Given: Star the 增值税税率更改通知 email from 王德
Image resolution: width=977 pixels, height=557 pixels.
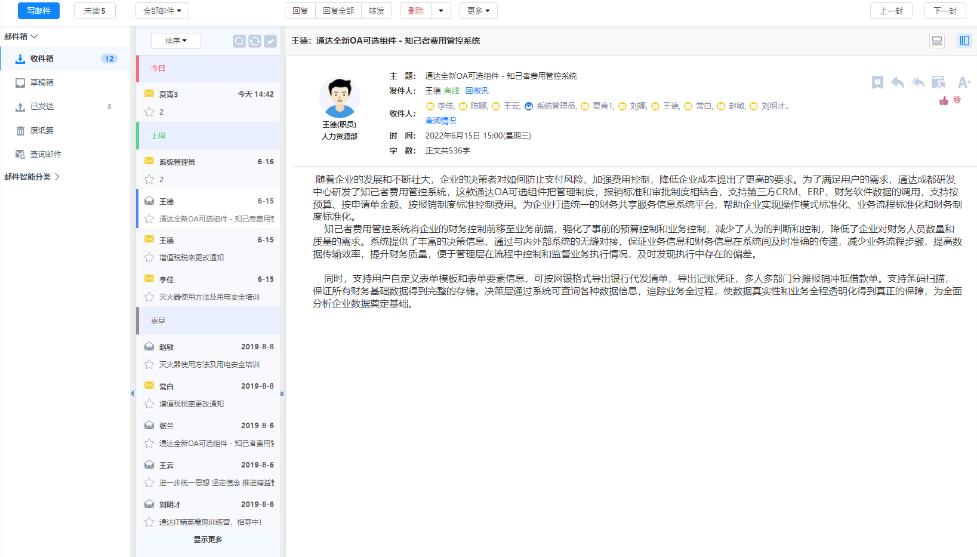Looking at the screenshot, I should click(x=149, y=257).
